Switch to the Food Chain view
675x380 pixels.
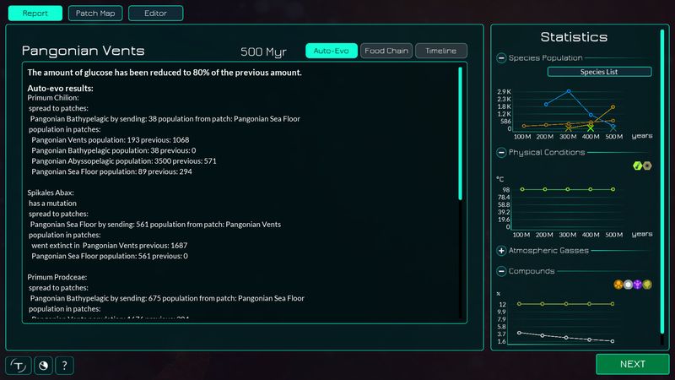click(386, 51)
